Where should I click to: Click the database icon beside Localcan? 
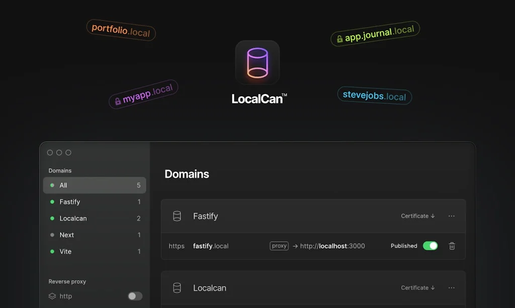177,288
